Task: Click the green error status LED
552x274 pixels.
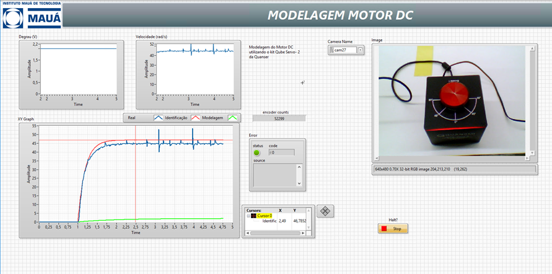Action: [256, 152]
